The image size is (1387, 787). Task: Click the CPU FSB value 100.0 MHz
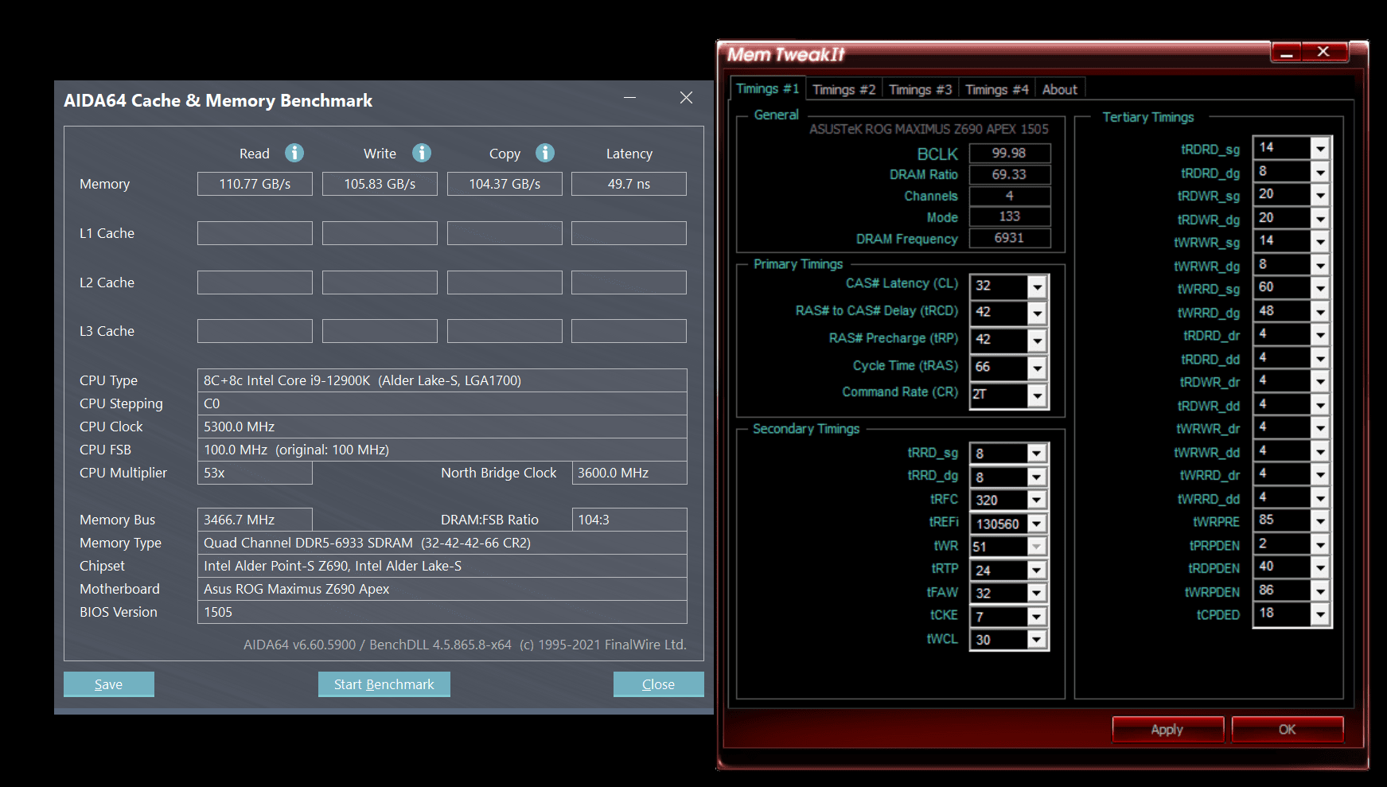[x=442, y=450]
